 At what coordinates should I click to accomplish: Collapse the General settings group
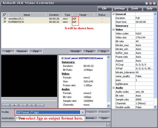(x=113, y=14)
